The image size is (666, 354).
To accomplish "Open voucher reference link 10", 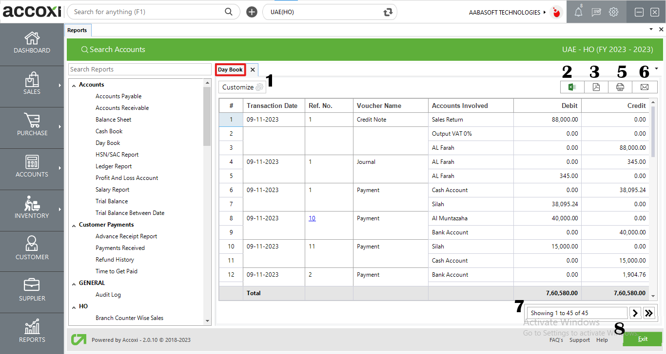I will click(x=312, y=218).
